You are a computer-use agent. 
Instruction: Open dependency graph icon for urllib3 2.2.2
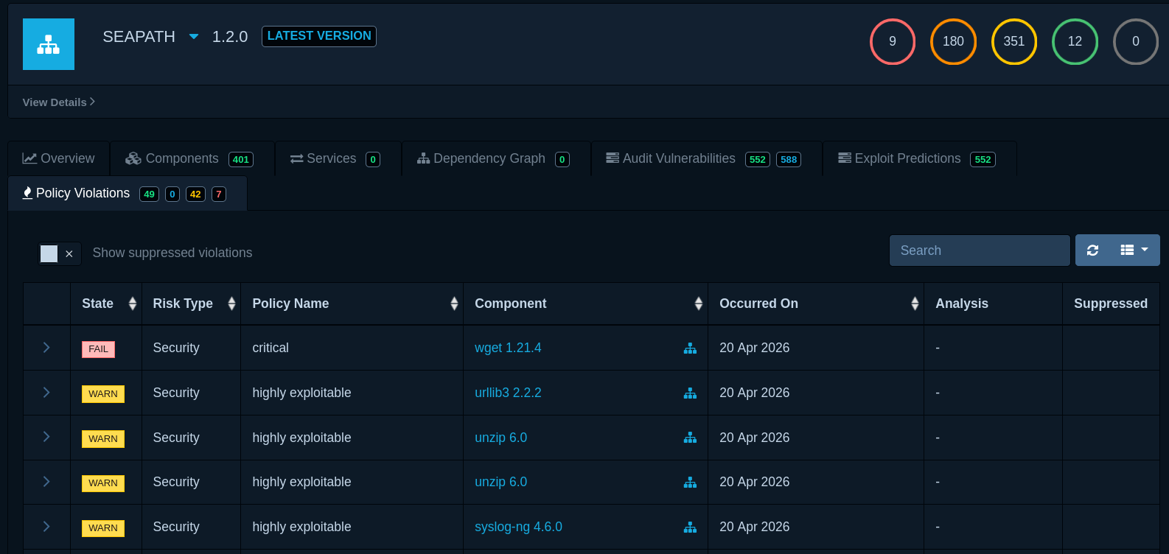[690, 393]
